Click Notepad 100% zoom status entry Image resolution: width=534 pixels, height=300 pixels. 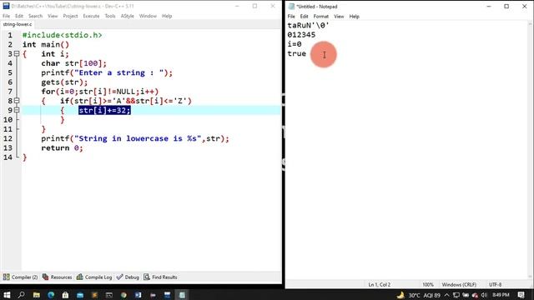click(x=428, y=285)
